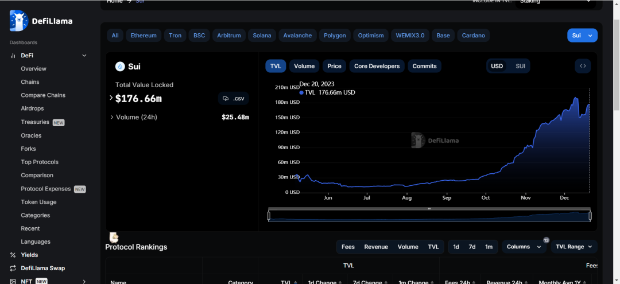Open the Token Usage sidebar link

tap(39, 202)
